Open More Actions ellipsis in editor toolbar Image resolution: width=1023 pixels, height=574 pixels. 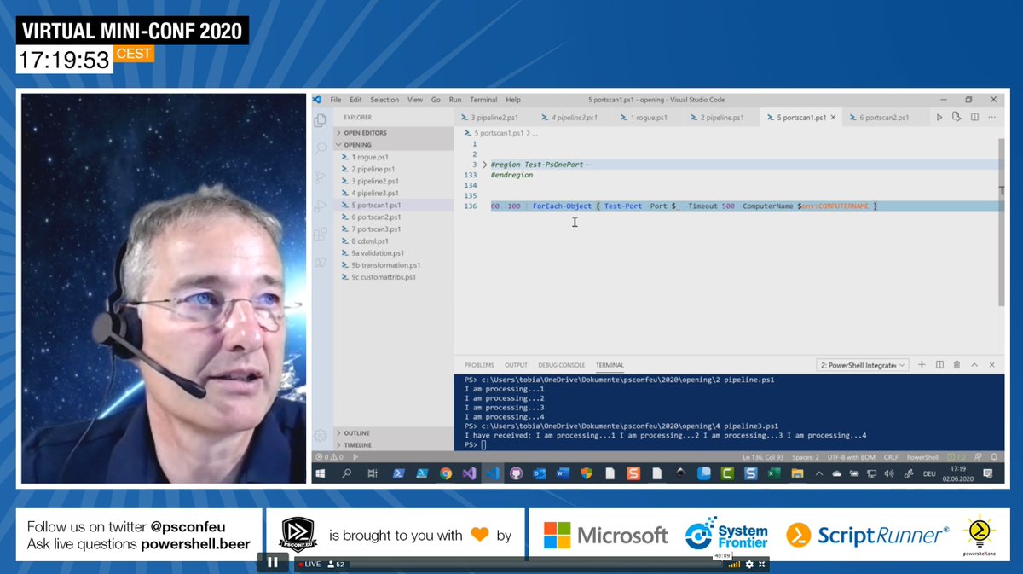pos(991,118)
